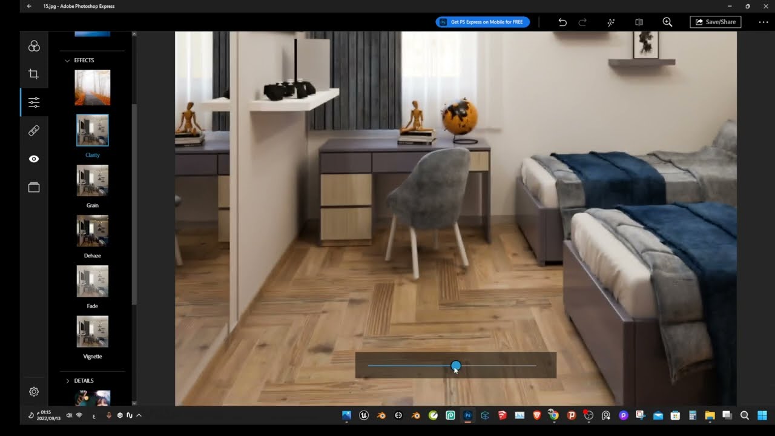Image resolution: width=775 pixels, height=436 pixels.
Task: Open Photoshop Express from the taskbar
Action: click(x=467, y=415)
